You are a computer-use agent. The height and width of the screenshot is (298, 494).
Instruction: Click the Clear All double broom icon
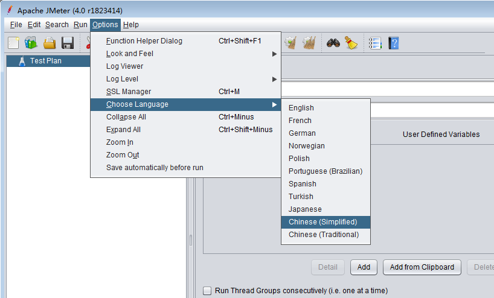(x=309, y=43)
